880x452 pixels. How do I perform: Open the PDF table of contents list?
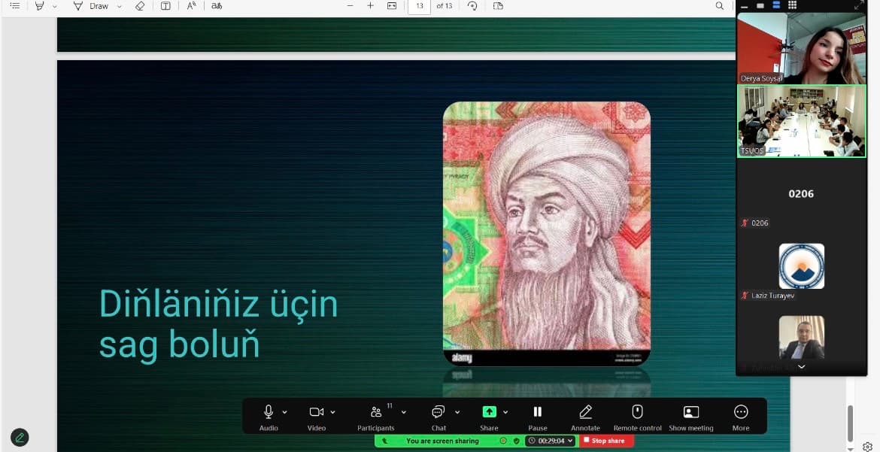click(x=15, y=5)
